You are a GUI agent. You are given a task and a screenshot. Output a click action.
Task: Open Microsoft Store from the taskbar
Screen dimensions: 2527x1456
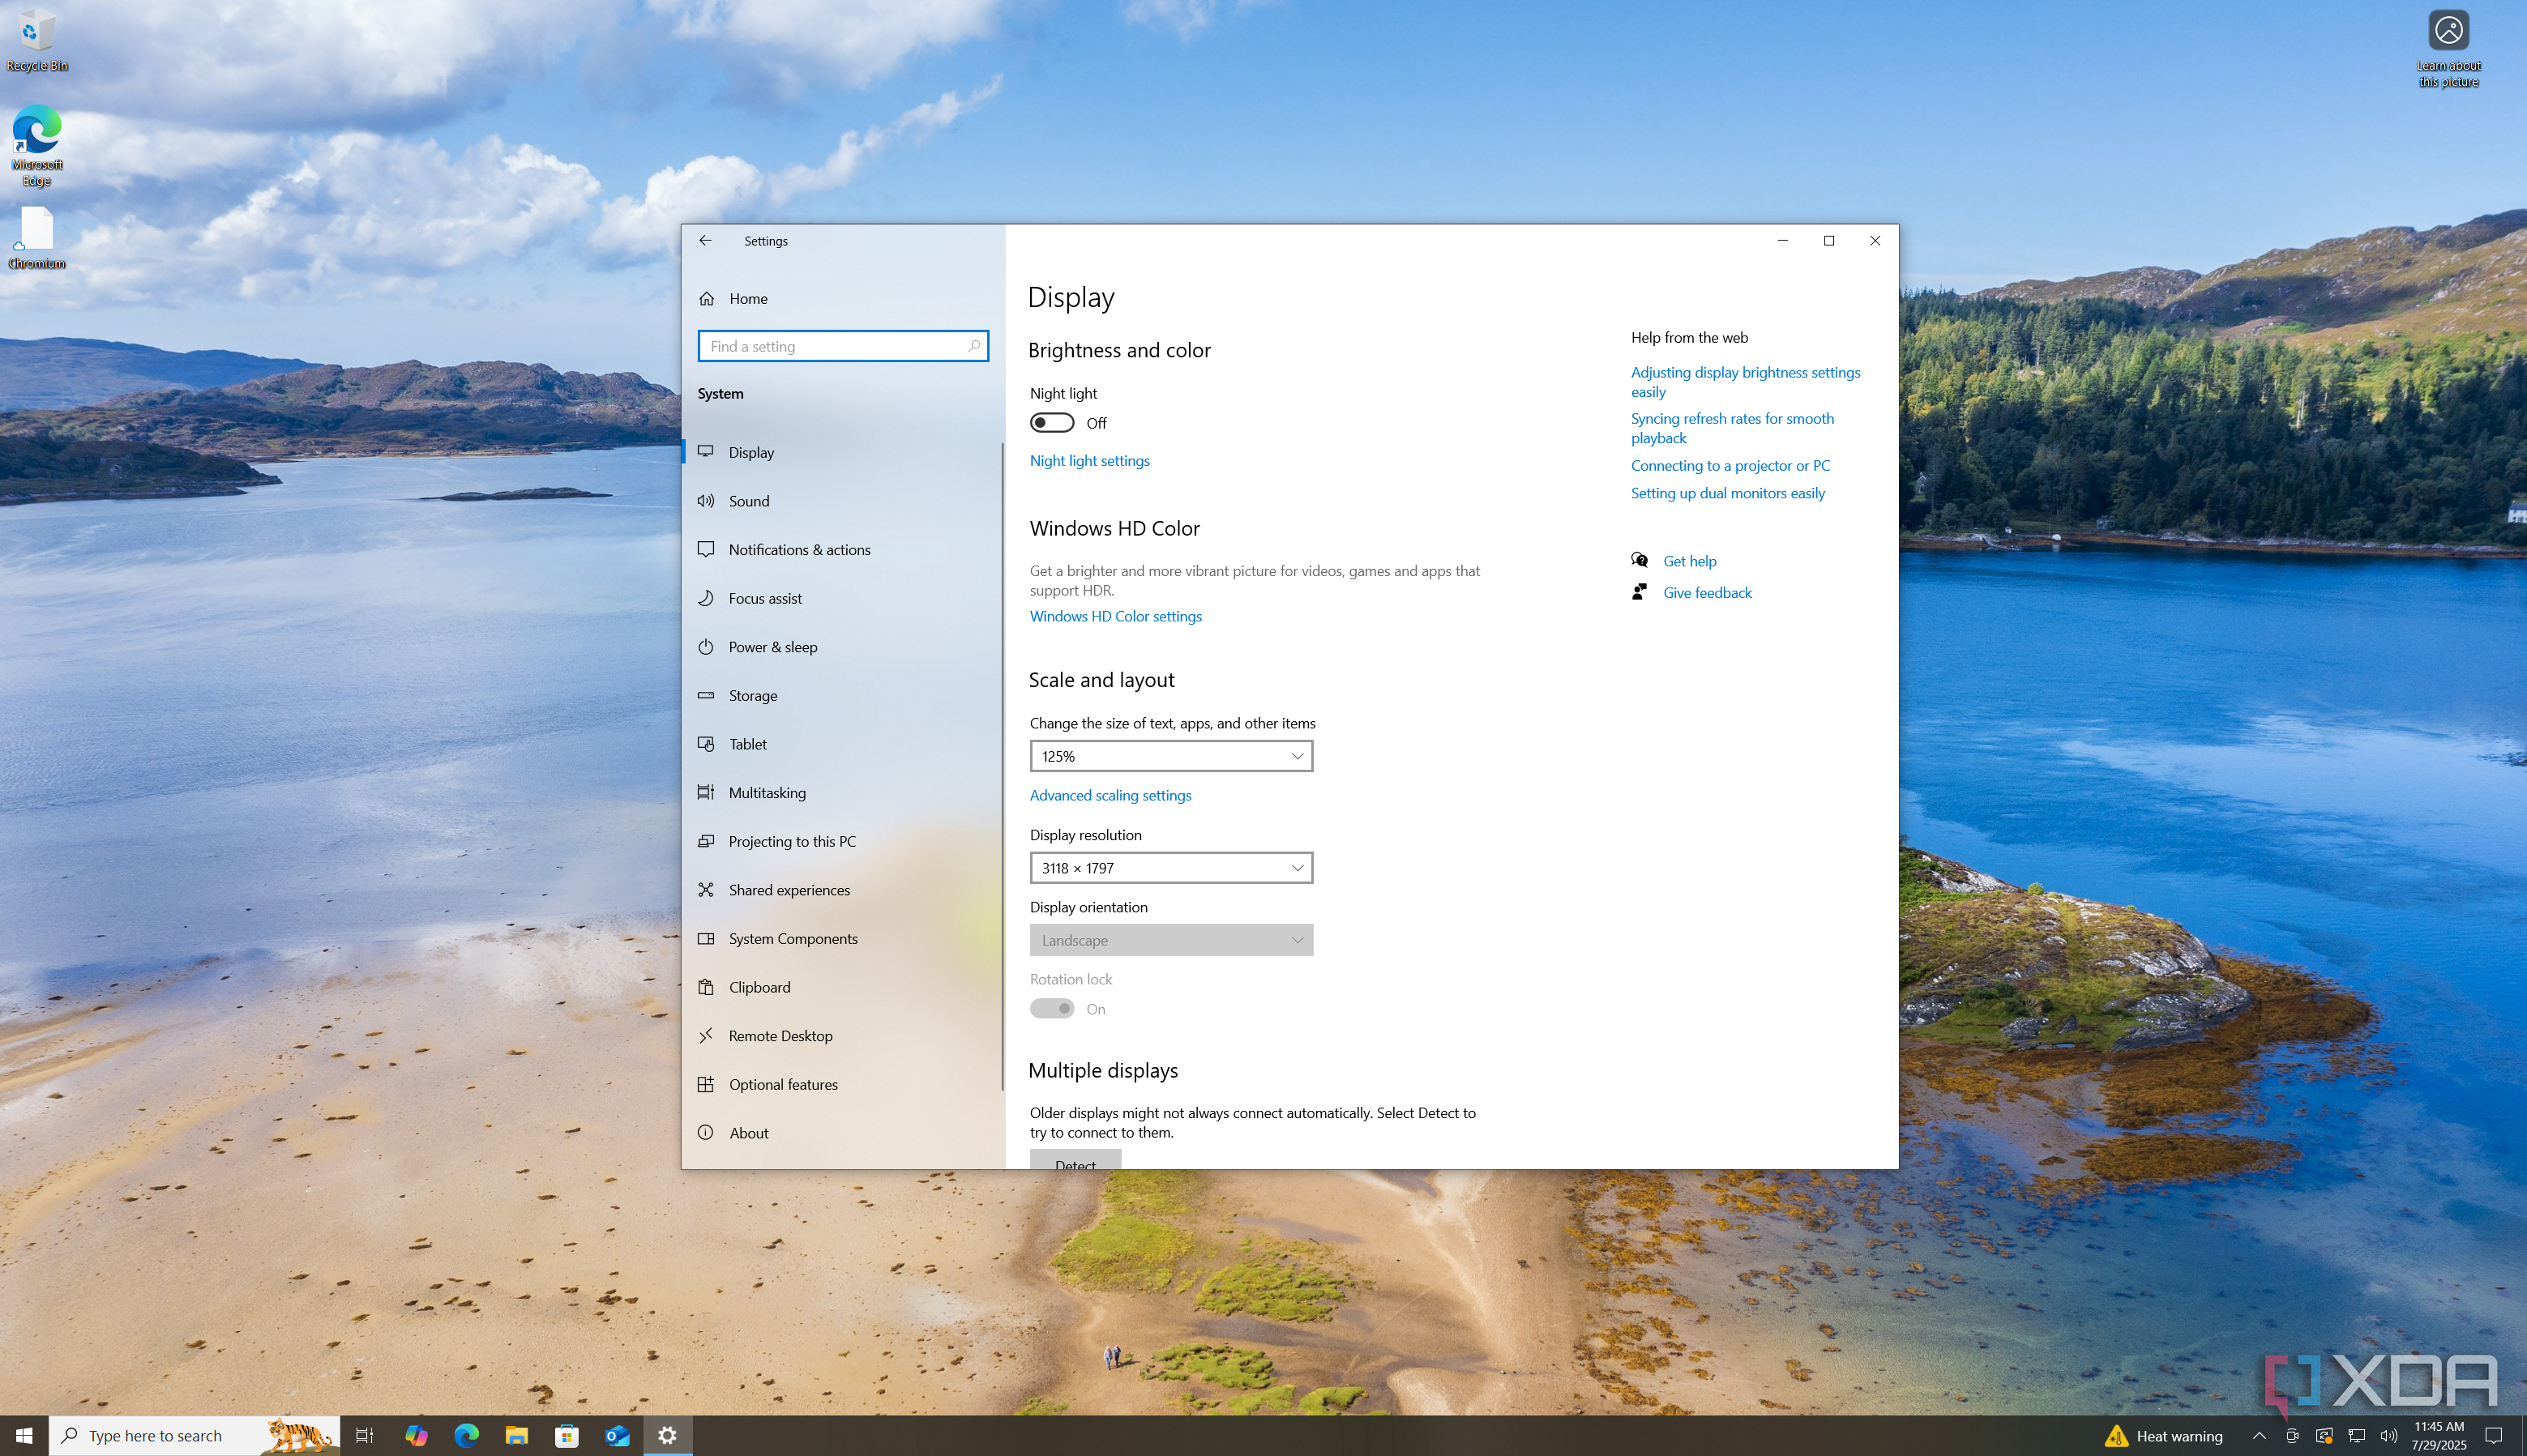tap(567, 1436)
